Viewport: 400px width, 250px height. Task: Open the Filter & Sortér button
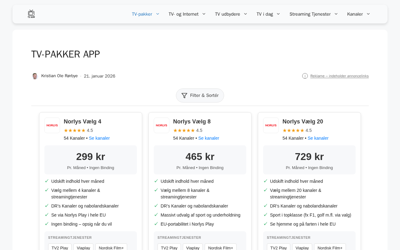(x=200, y=95)
